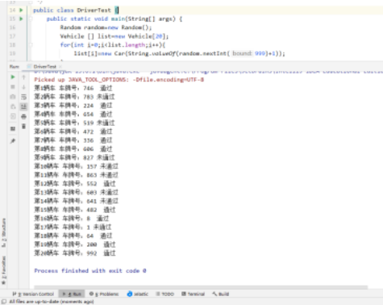
Task: Open the Terminal tool window
Action: coord(194,294)
